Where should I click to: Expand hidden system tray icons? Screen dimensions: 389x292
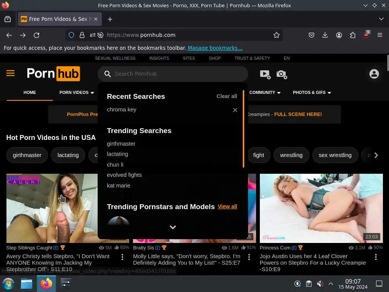coord(331,284)
